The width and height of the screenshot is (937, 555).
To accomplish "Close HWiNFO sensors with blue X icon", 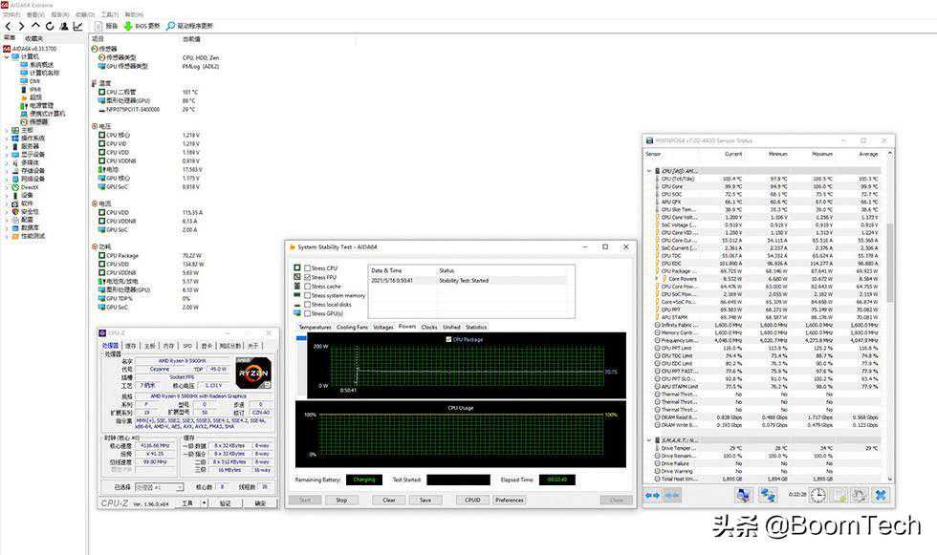I will (881, 495).
